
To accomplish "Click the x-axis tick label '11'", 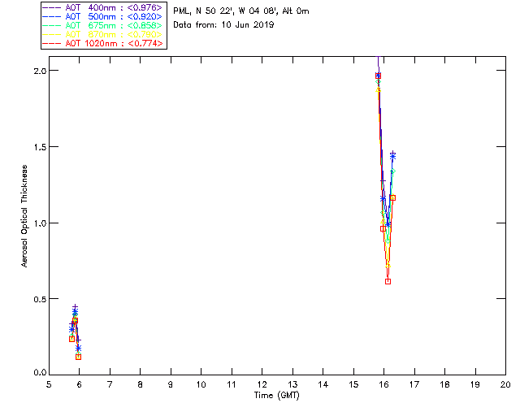I will [x=232, y=384].
